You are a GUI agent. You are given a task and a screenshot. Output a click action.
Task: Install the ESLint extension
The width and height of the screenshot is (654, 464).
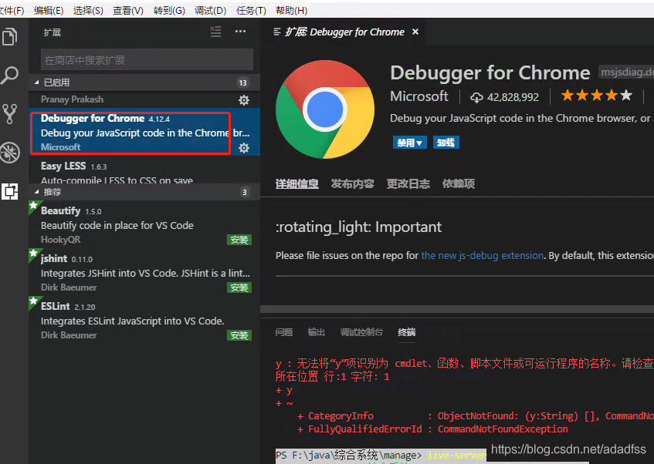[x=239, y=335]
